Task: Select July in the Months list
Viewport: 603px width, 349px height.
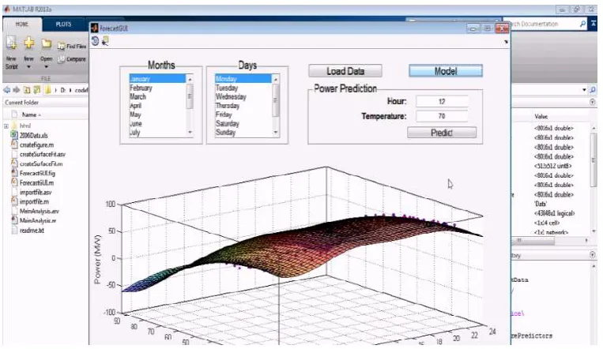Action: tap(158, 133)
